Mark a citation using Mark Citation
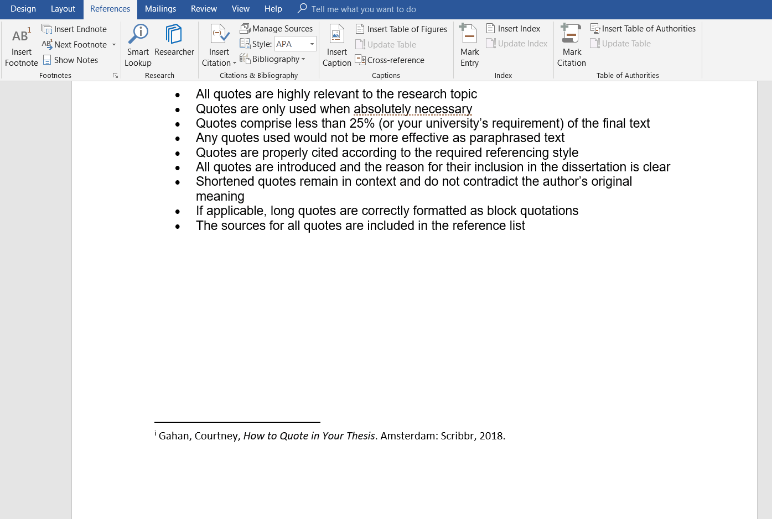Viewport: 772px width, 519px height. 571,45
